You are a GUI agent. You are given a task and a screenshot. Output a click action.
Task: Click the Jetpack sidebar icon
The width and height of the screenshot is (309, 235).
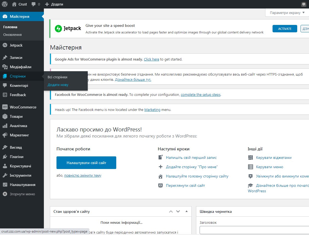(5, 45)
